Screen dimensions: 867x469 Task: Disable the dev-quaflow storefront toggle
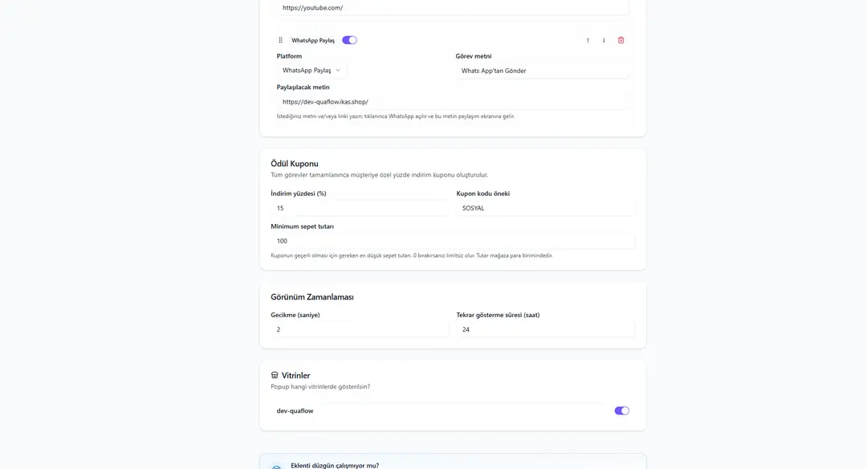(x=621, y=411)
